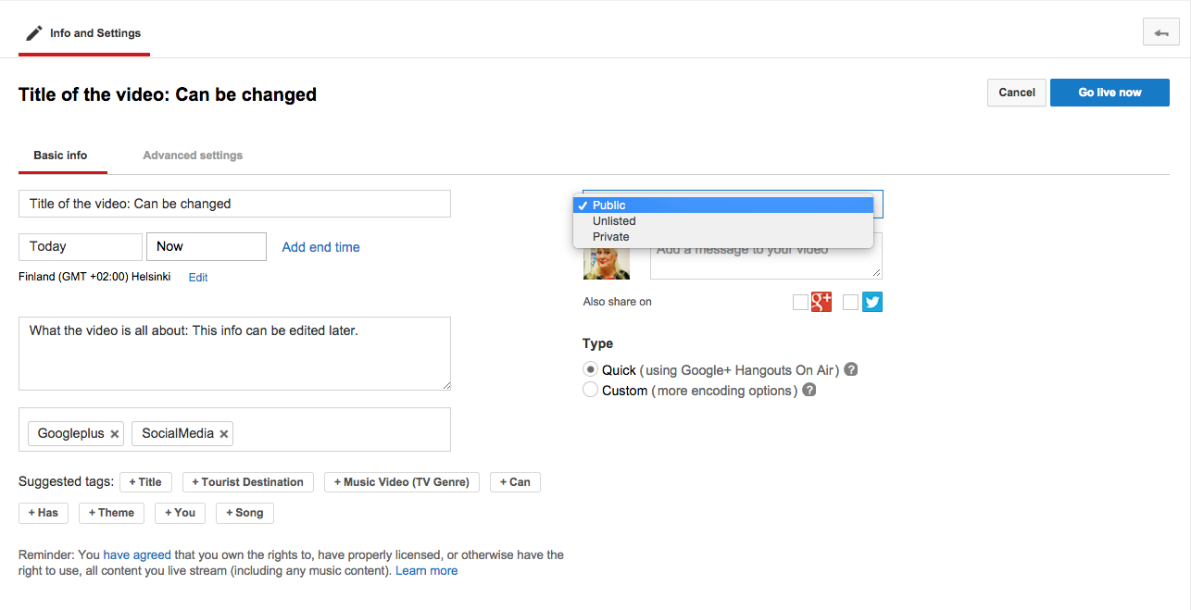Open help icon for Quick type

(851, 369)
